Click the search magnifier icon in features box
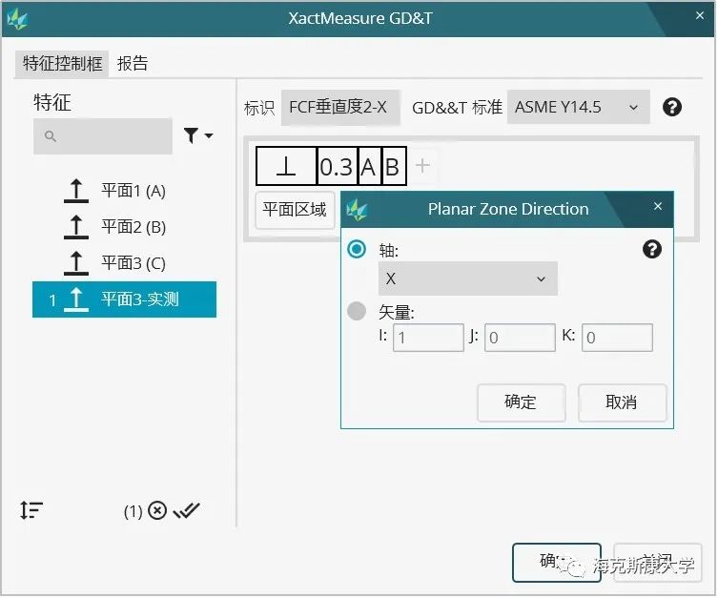Screen dimensions: 718x598 [51, 136]
